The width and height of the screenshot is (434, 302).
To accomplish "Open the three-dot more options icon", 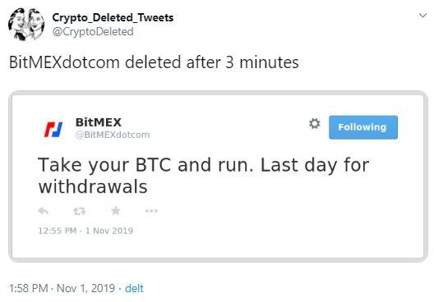I will tap(151, 211).
